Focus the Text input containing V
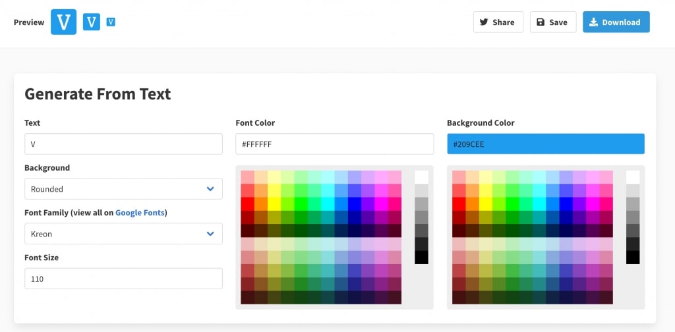This screenshot has width=675, height=332. 123,144
